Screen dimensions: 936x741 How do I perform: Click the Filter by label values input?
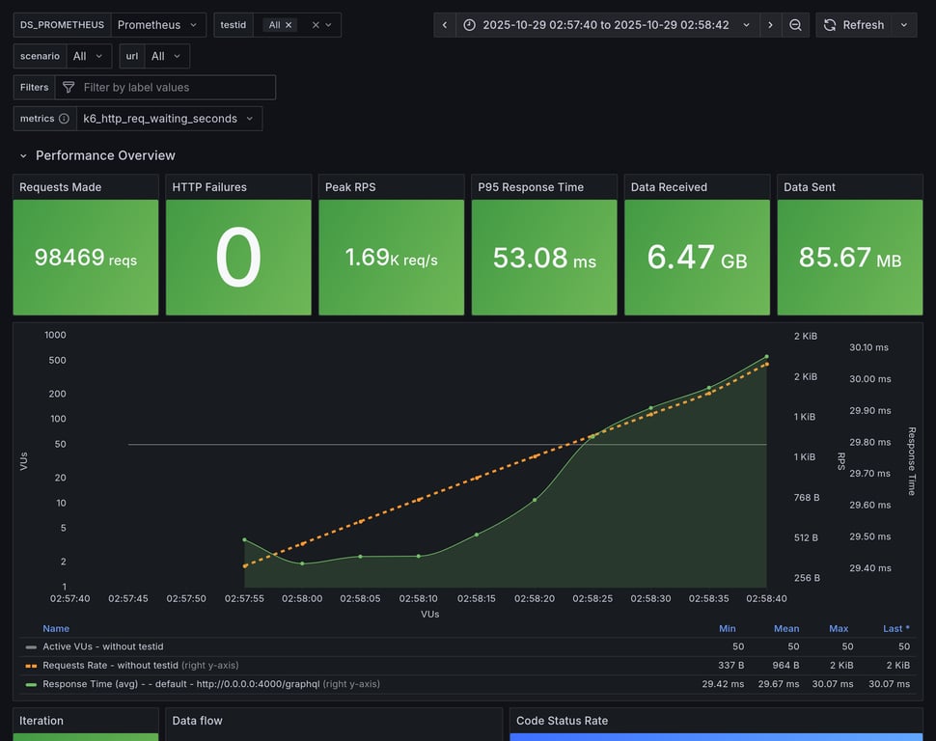174,88
